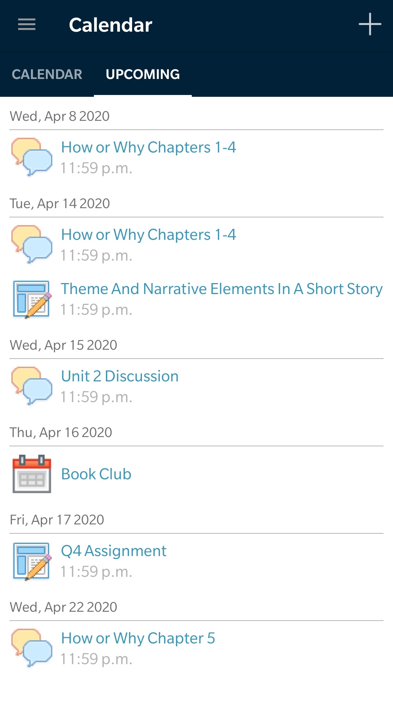Click the Q4 Assignment pencil icon
This screenshot has height=714, width=393.
click(32, 561)
